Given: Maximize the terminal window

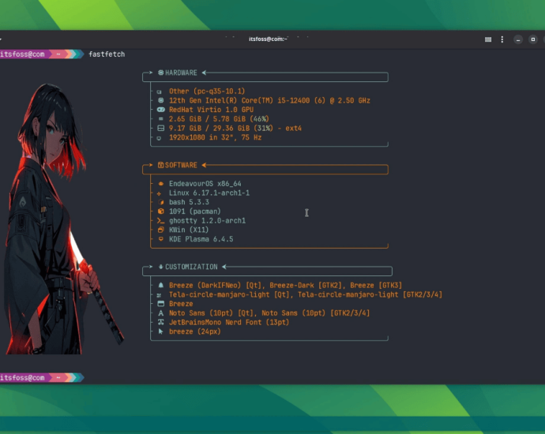Looking at the screenshot, I should pyautogui.click(x=532, y=39).
